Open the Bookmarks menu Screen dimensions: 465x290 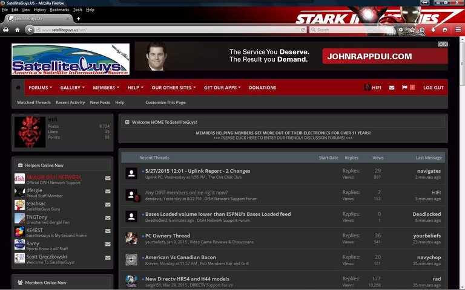(x=59, y=10)
